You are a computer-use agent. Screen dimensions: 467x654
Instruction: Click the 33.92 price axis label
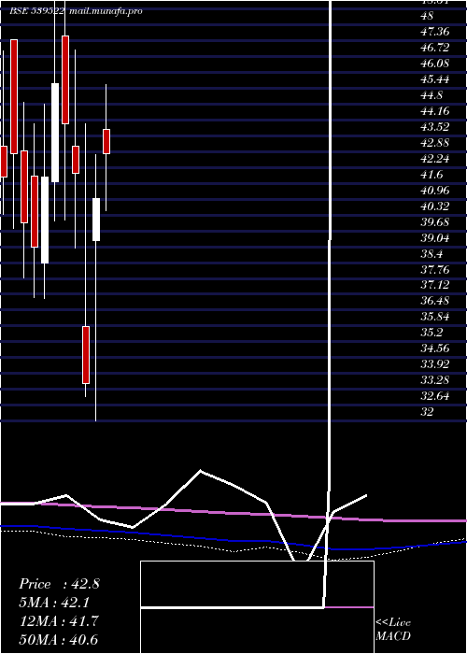point(435,364)
